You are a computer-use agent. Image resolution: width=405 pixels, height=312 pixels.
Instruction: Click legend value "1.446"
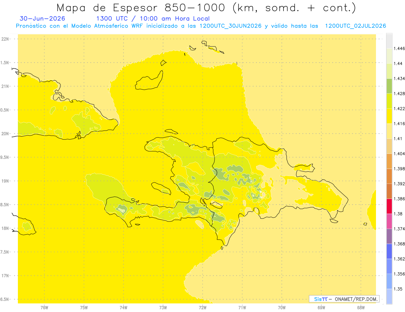[399, 48]
